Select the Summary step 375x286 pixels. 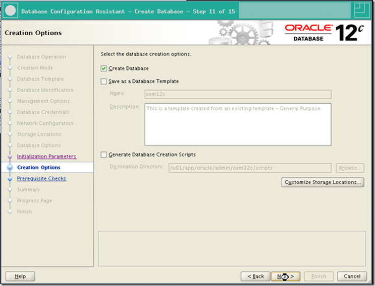coord(28,190)
